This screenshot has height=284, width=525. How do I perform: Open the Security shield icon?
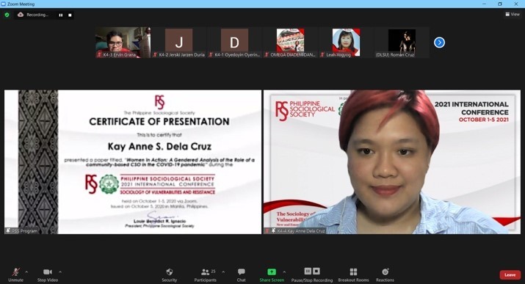[170, 272]
